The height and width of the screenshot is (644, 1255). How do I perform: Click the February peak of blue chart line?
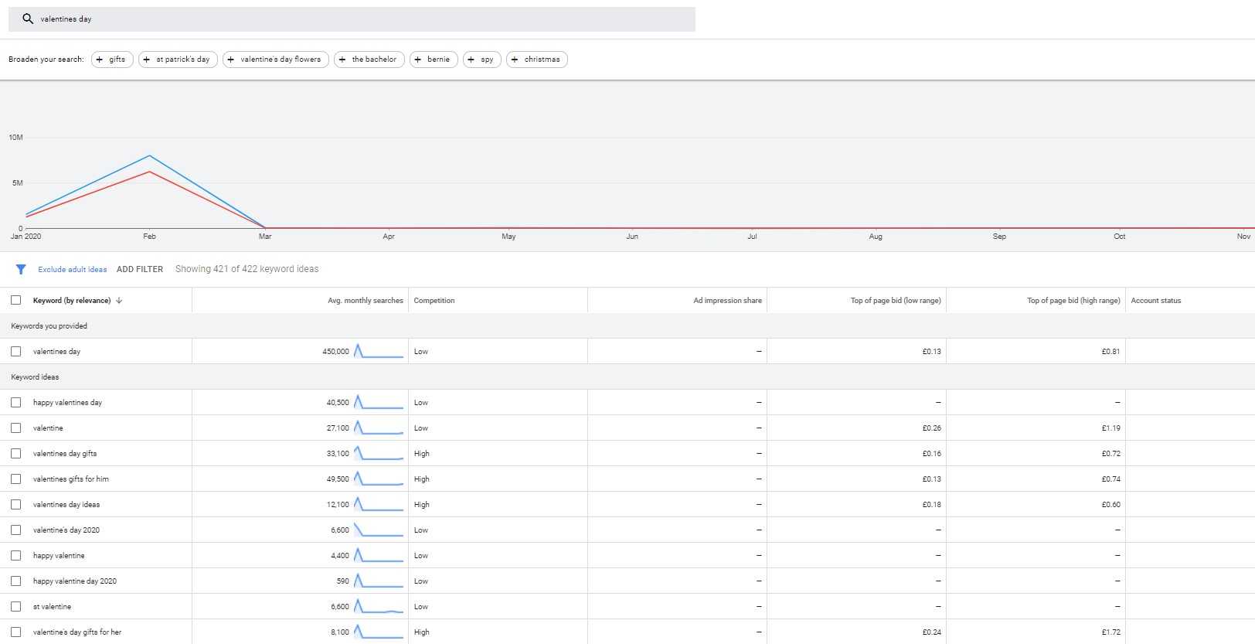149,156
